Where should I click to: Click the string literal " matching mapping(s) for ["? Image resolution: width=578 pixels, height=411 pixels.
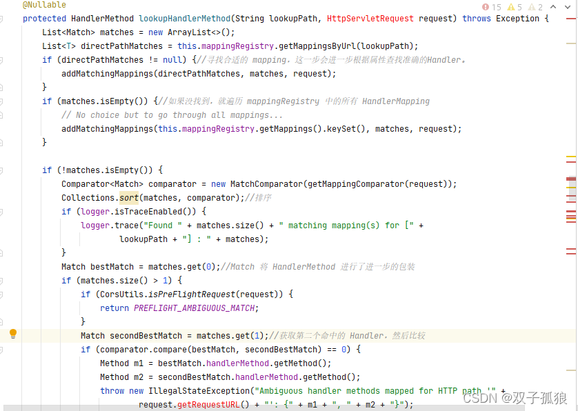click(346, 225)
